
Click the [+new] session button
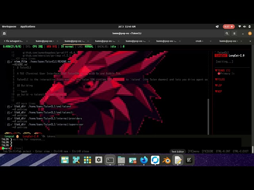[x=19, y=148]
